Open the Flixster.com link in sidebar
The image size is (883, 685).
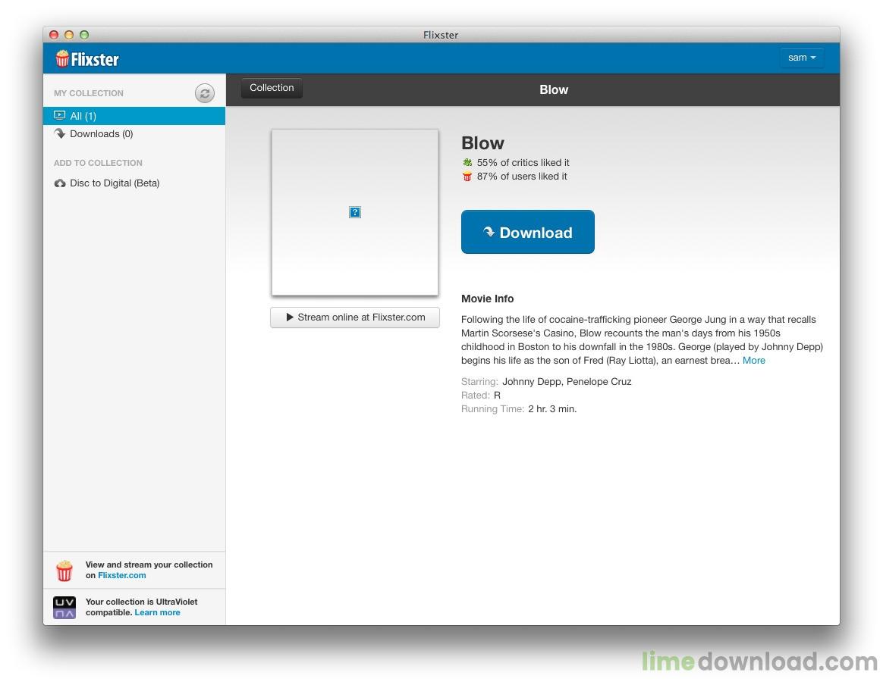coord(121,575)
